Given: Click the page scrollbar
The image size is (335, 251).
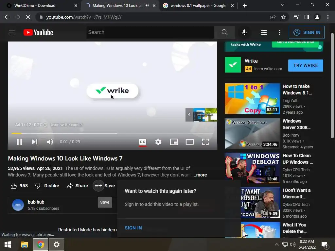Looking at the screenshot, I should (332, 85).
